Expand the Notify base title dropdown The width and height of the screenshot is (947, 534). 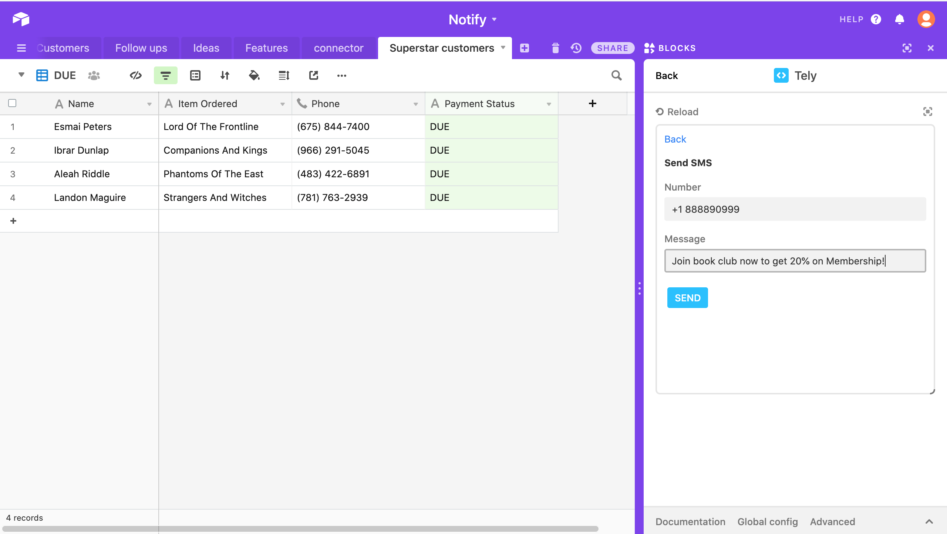[494, 19]
